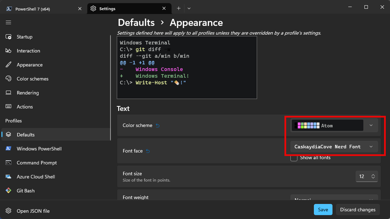The height and width of the screenshot is (219, 390).
Task: Click the Defaults layers icon
Action: (8, 134)
